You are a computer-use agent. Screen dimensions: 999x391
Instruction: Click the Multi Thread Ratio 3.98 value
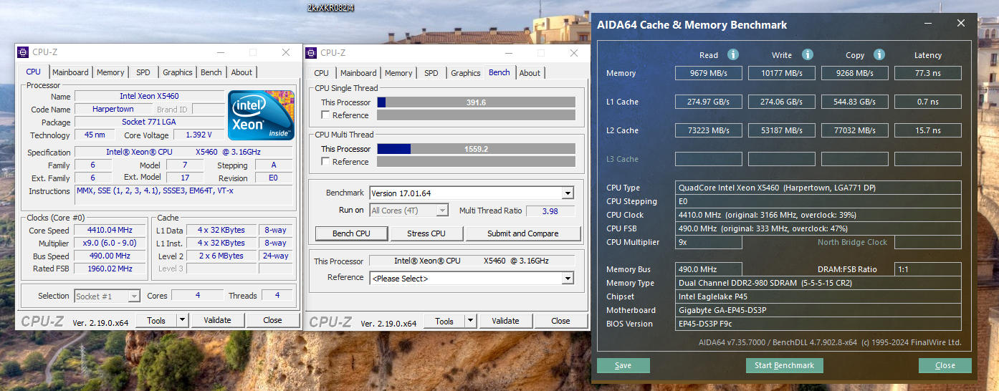click(551, 211)
